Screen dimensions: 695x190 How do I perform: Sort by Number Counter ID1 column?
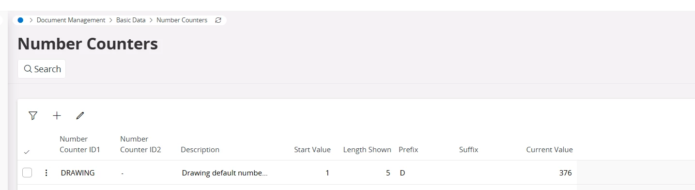pyautogui.click(x=79, y=144)
